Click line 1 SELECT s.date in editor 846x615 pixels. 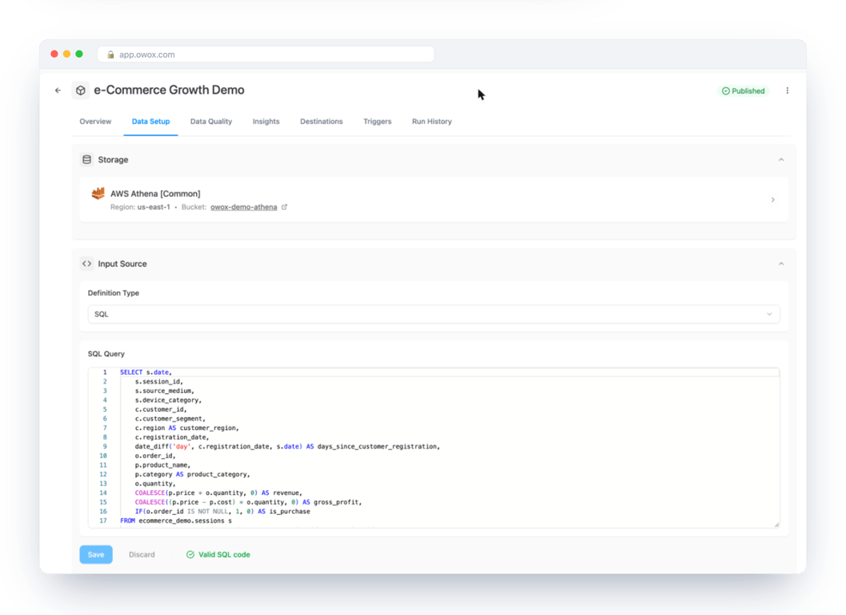pyautogui.click(x=146, y=372)
